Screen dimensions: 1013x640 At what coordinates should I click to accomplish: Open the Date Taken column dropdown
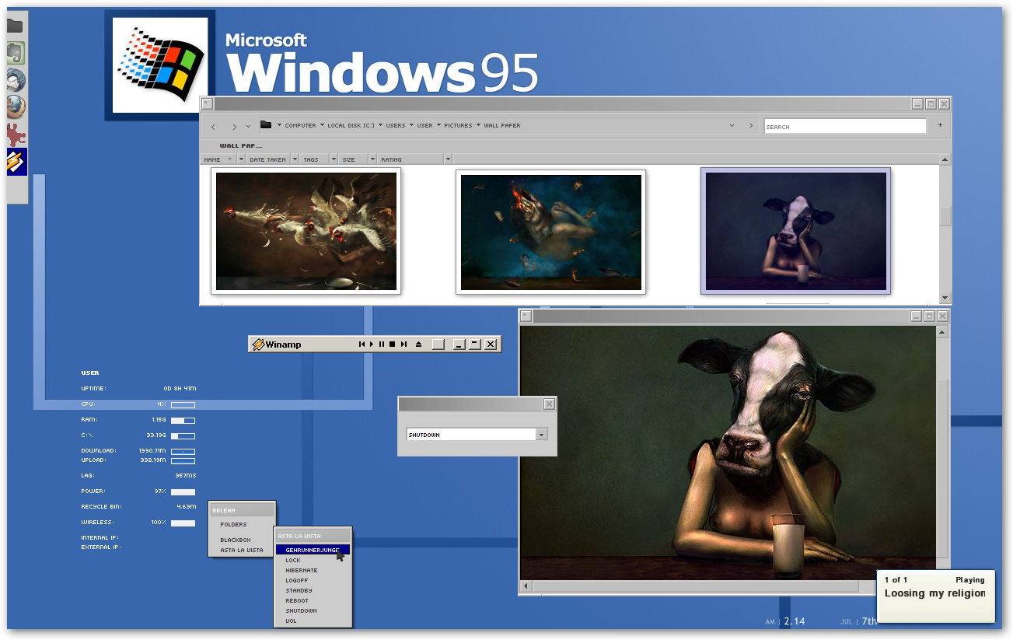coord(293,159)
